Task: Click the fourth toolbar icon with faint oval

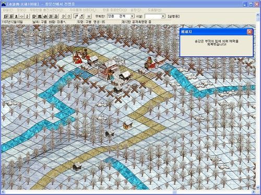Action: point(21,16)
